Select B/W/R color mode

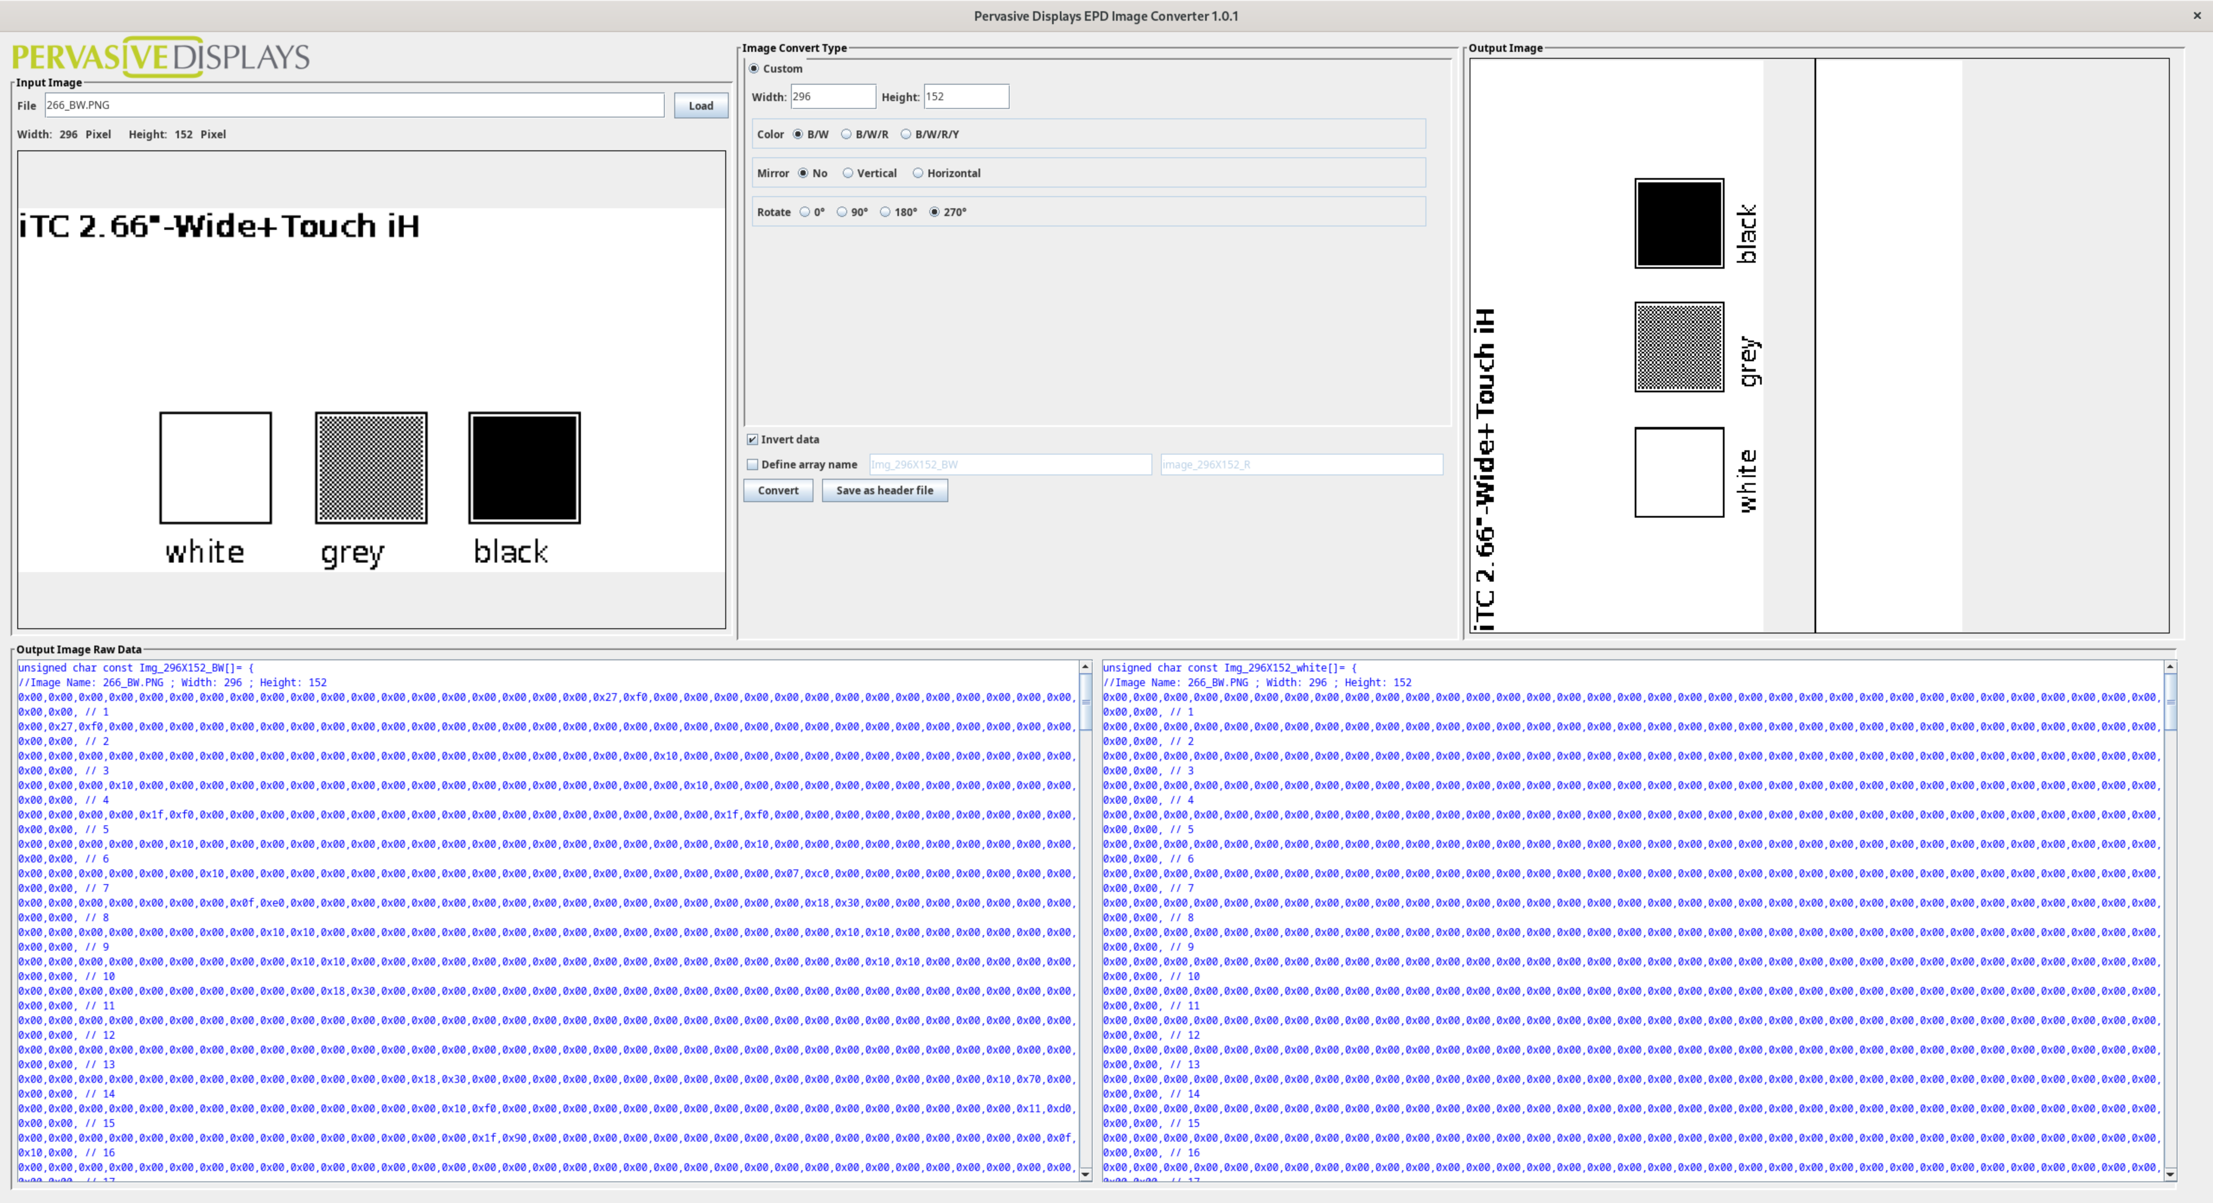tap(846, 134)
